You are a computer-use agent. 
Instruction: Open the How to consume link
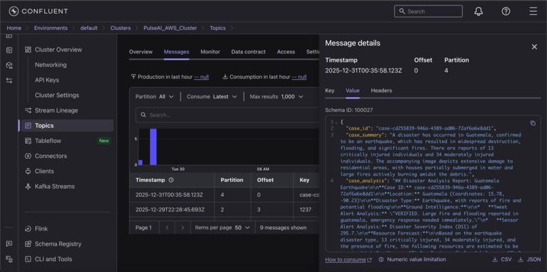click(348, 259)
